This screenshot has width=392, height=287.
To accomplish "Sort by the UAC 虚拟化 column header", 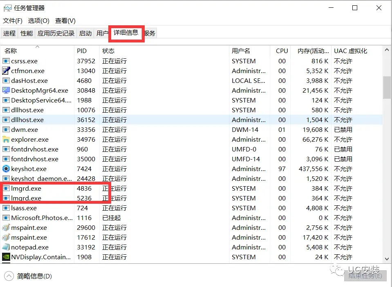I will pyautogui.click(x=357, y=51).
